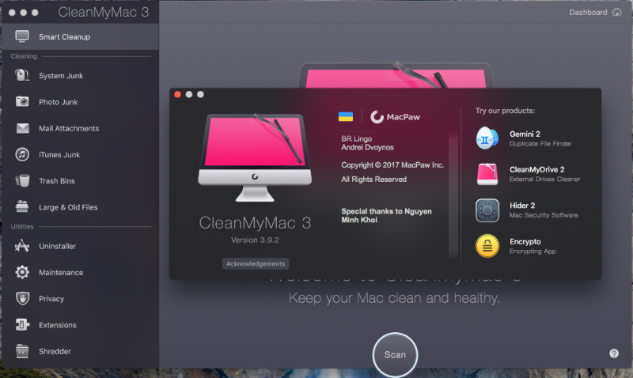
Task: Go to iTunes Junk label
Action: pos(59,154)
